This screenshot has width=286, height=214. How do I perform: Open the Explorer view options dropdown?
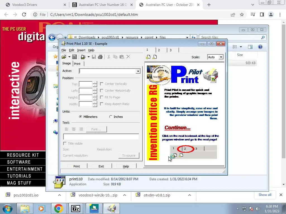click(241, 47)
